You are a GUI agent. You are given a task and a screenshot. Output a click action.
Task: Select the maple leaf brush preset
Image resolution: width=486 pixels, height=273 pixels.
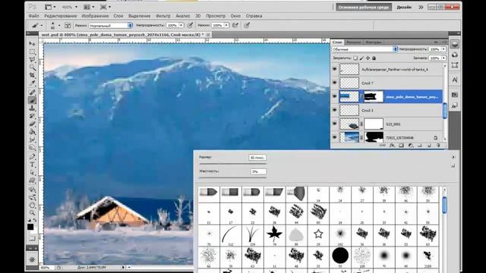[274, 234]
